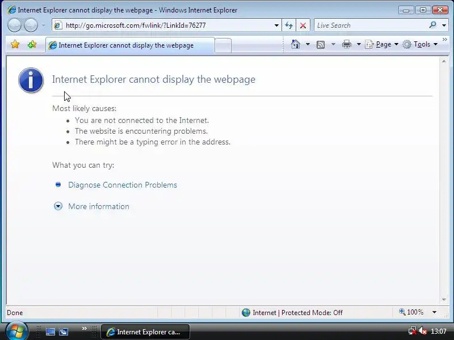
Task: Click the 'Done' status bar text
Action: [x=15, y=313]
